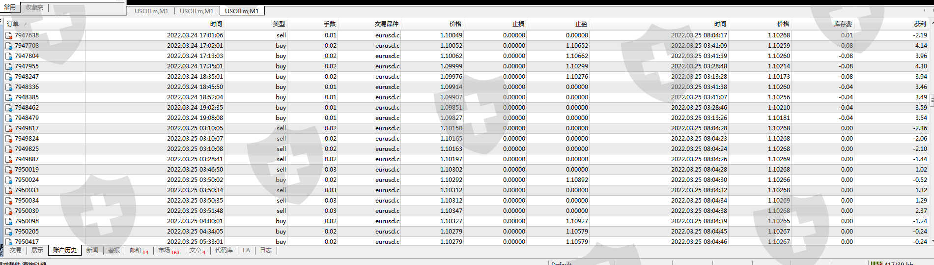Image resolution: width=934 pixels, height=265 pixels.
Task: Select the profit value -2.19
Action: coord(920,35)
